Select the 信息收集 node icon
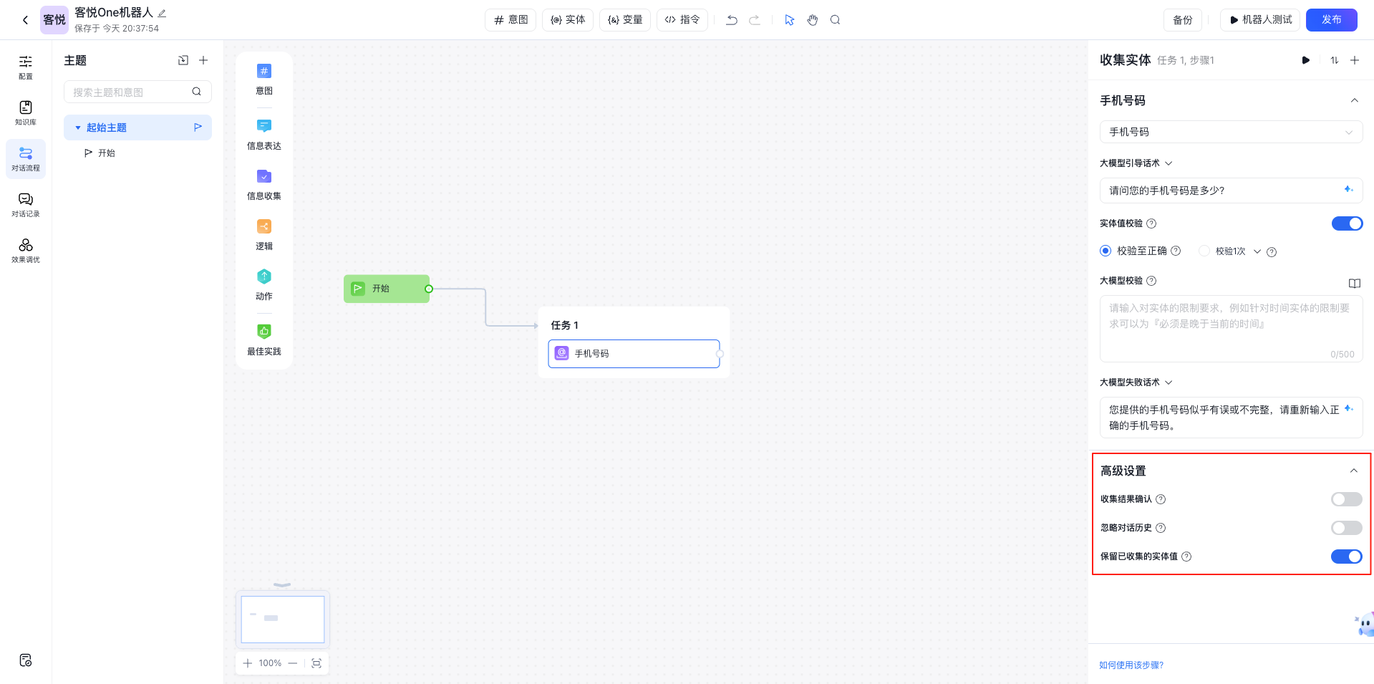The height and width of the screenshot is (684, 1374). pos(264,177)
